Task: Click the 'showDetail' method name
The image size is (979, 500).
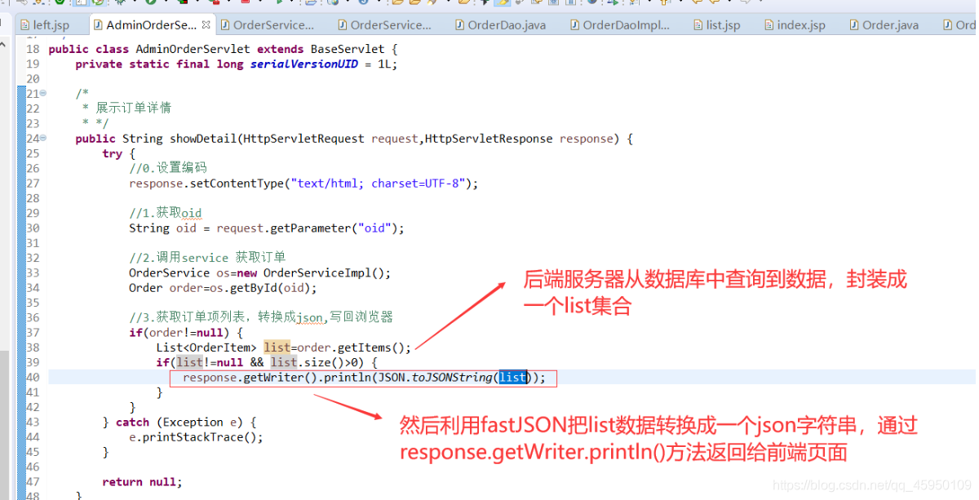Action: [x=202, y=139]
